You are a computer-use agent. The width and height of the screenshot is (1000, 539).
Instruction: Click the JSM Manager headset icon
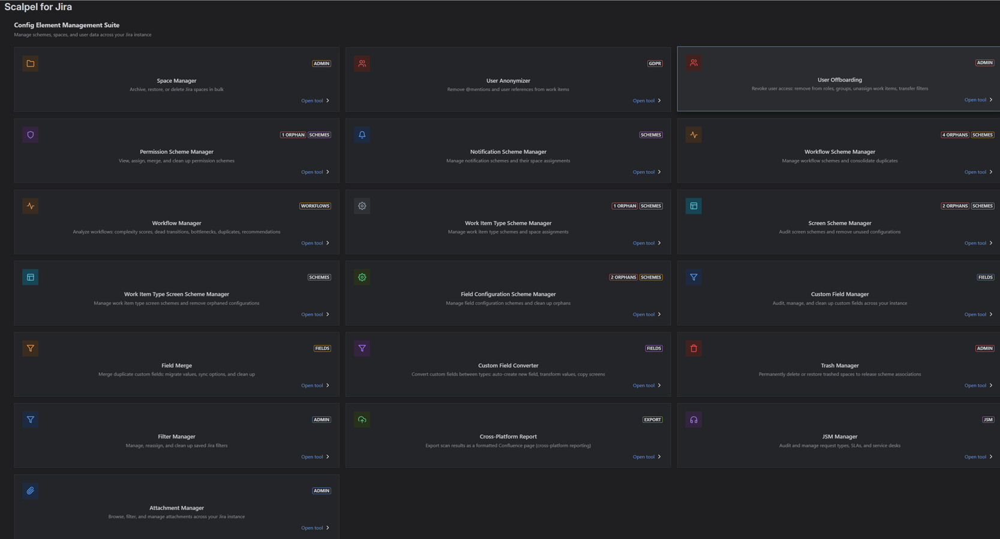point(694,420)
